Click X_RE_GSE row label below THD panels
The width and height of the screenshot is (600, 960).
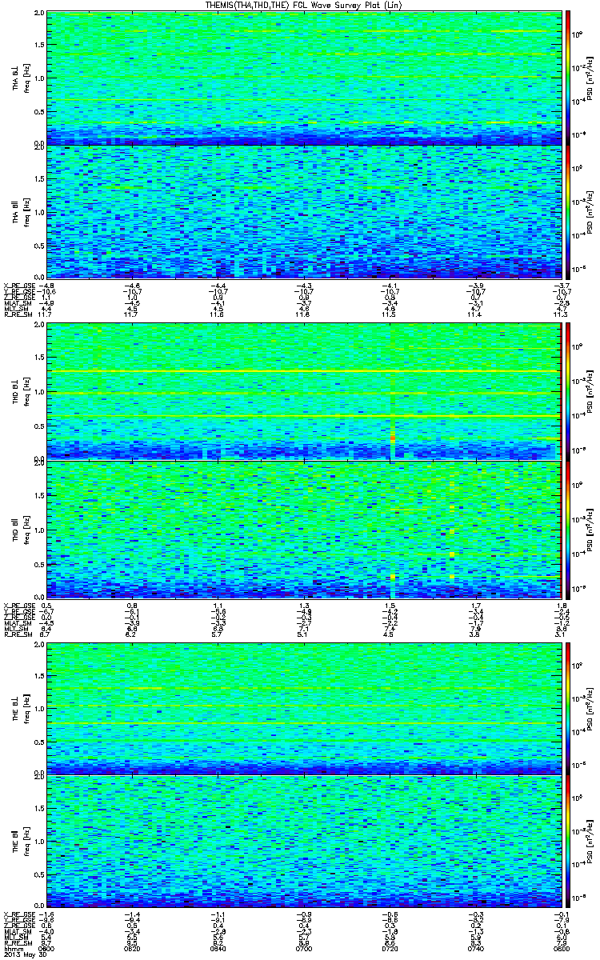[18, 606]
